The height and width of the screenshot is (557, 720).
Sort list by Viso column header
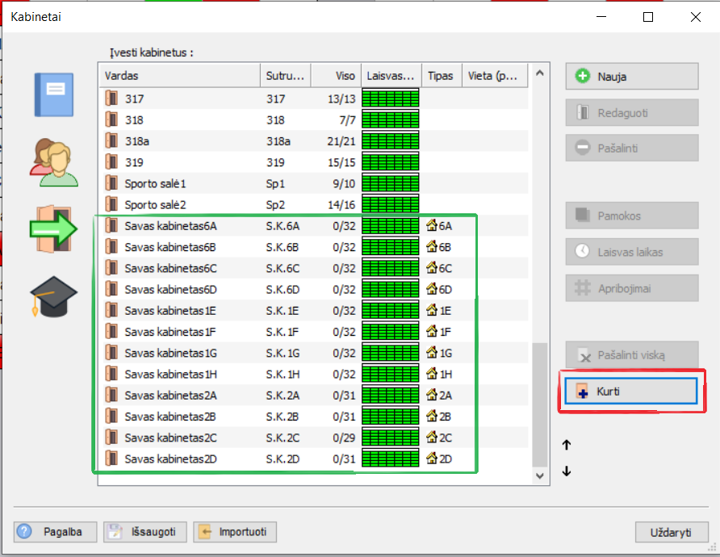coord(336,76)
